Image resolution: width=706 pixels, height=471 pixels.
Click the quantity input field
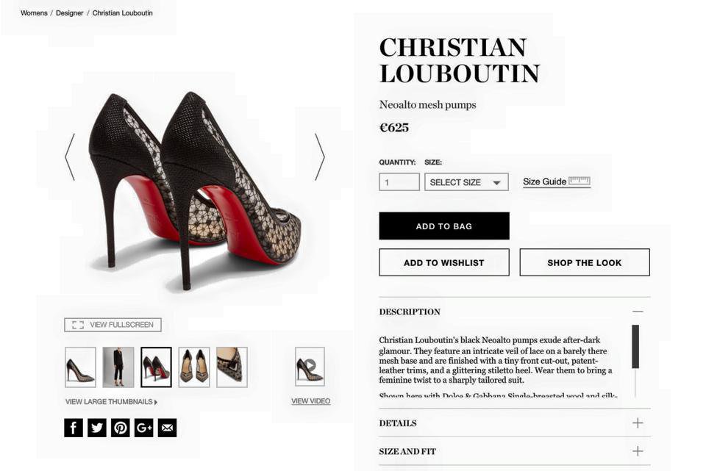(399, 182)
